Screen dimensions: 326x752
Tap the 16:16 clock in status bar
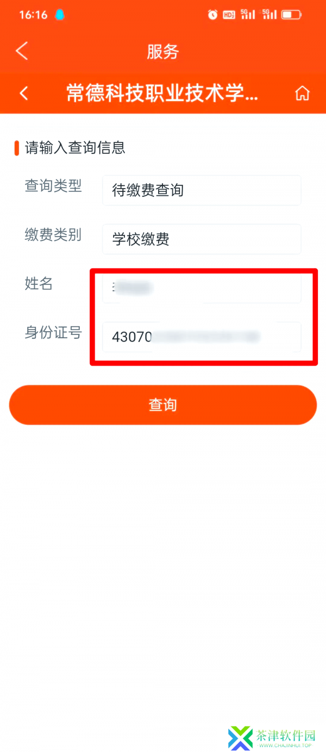tap(33, 15)
